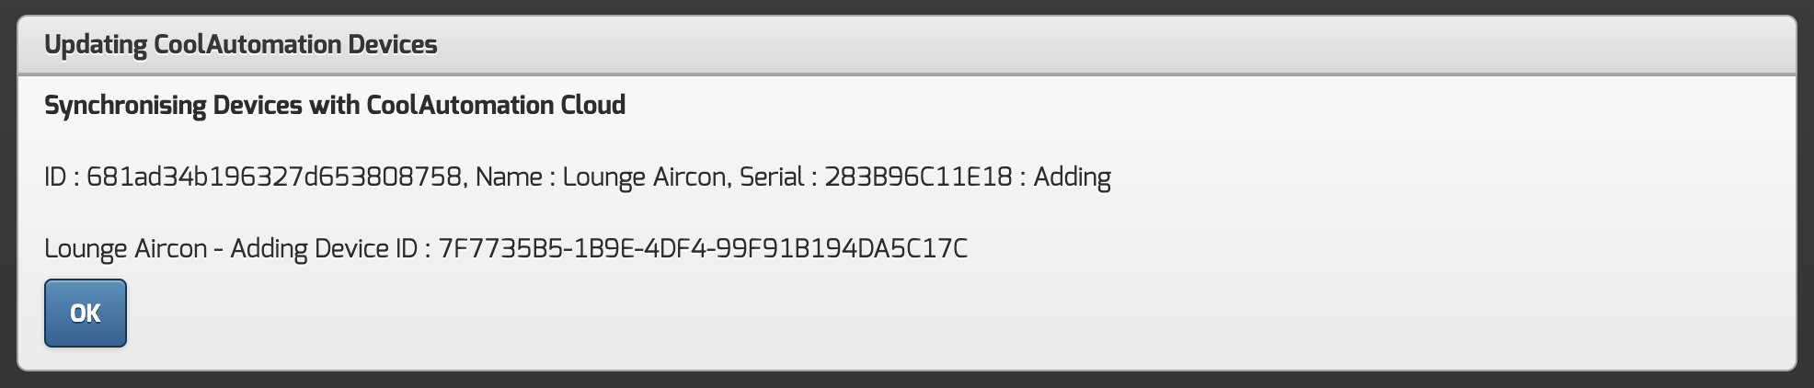Click "Lounge Aircon" in the Adding Device line

[125, 248]
